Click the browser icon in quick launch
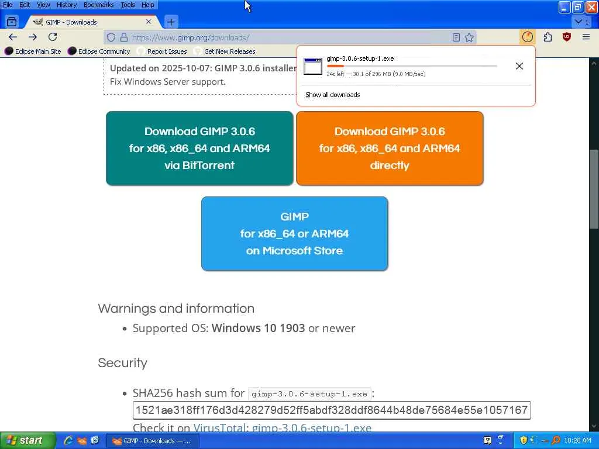The image size is (599, 449). click(x=82, y=441)
